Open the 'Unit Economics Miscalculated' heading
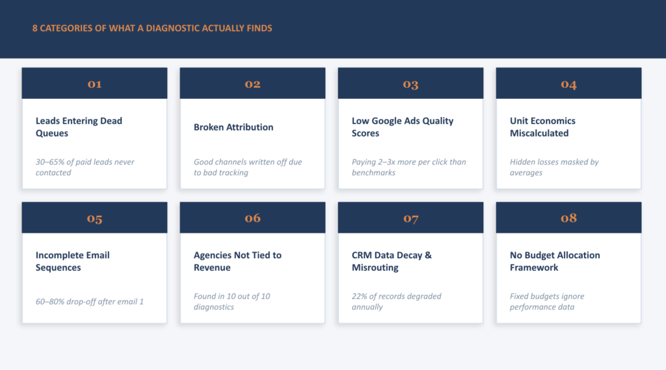This screenshot has height=370, width=666. 542,127
